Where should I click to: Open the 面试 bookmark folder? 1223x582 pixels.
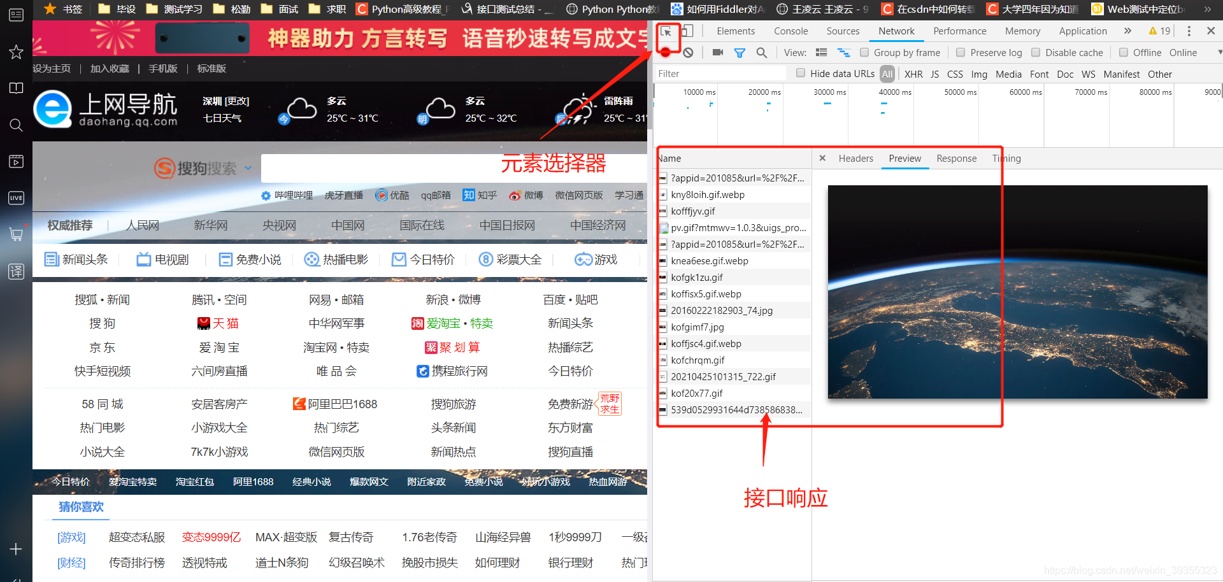click(x=279, y=9)
